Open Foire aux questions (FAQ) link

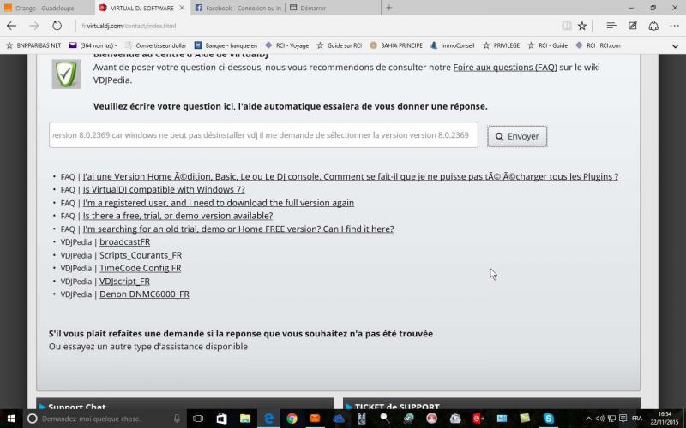click(505, 68)
